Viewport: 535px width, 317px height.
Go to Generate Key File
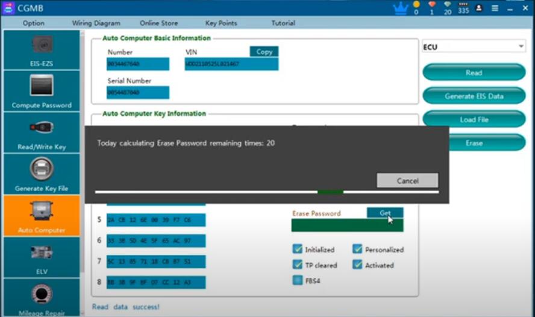42,174
